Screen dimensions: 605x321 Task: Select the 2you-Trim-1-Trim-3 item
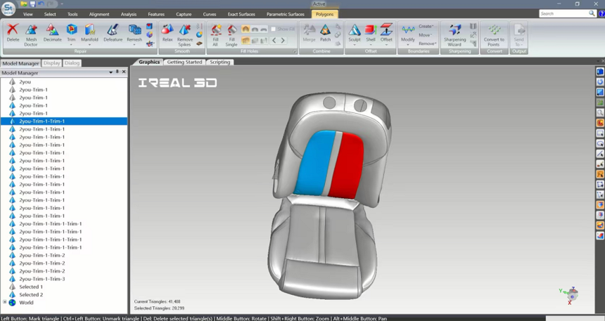(x=42, y=279)
